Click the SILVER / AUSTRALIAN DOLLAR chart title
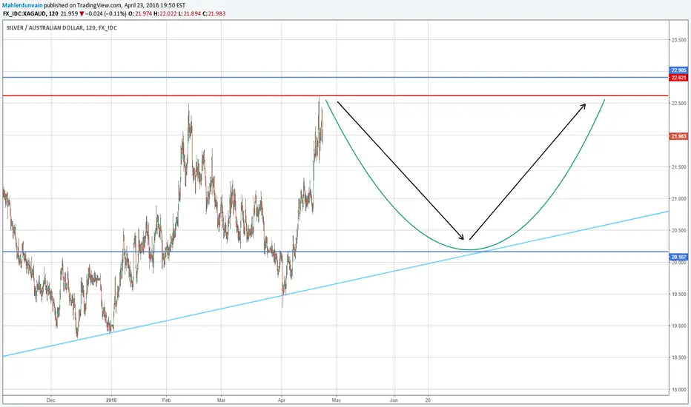 coord(62,27)
